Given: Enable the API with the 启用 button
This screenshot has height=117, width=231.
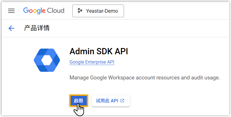Looking at the screenshot, I should coord(78,101).
